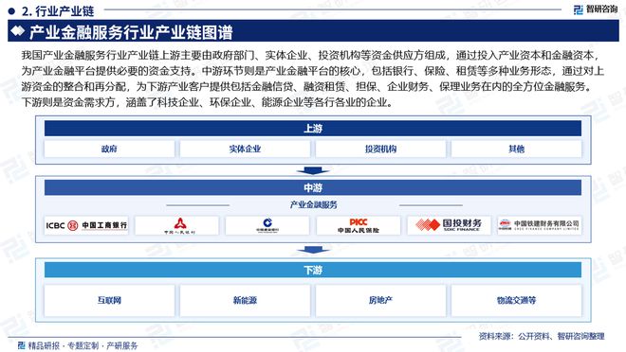This screenshot has height=352, width=626.
Task: Click the paragraph line starting 为产业金融平台提供
Action: [313, 71]
